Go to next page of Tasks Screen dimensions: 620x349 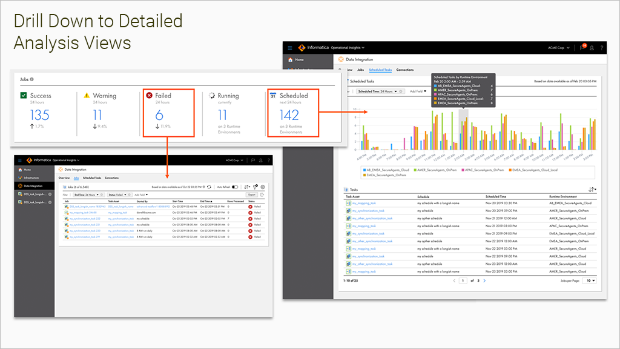484,281
